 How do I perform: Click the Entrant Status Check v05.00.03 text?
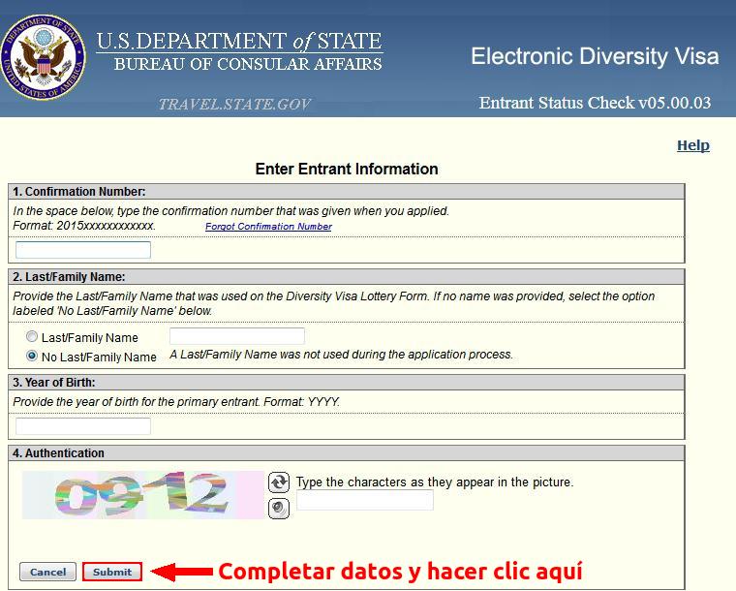pos(595,103)
